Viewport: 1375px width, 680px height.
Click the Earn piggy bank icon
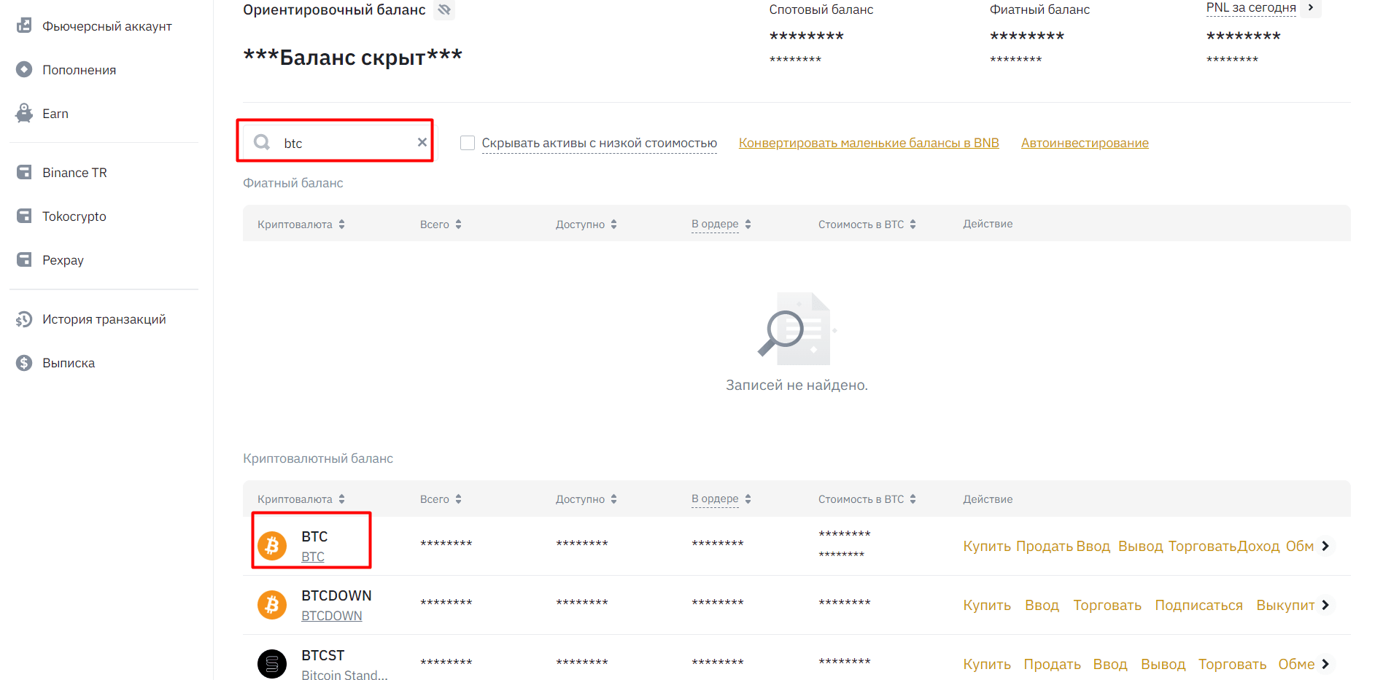[24, 113]
